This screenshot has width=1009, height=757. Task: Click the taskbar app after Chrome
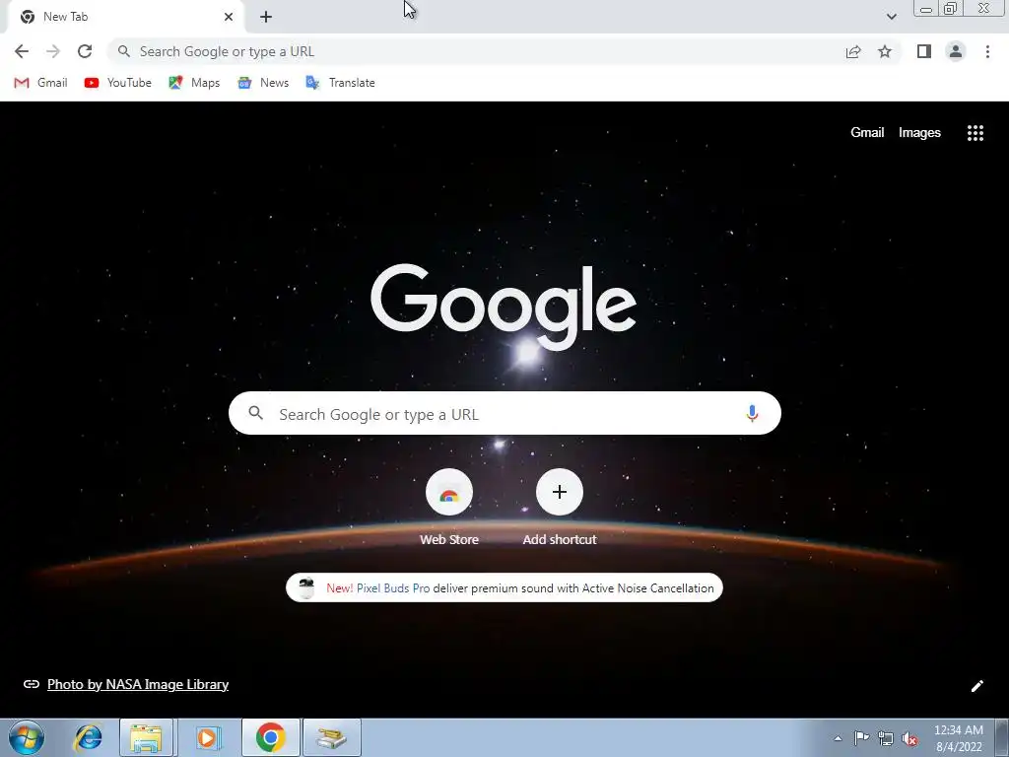pos(332,737)
